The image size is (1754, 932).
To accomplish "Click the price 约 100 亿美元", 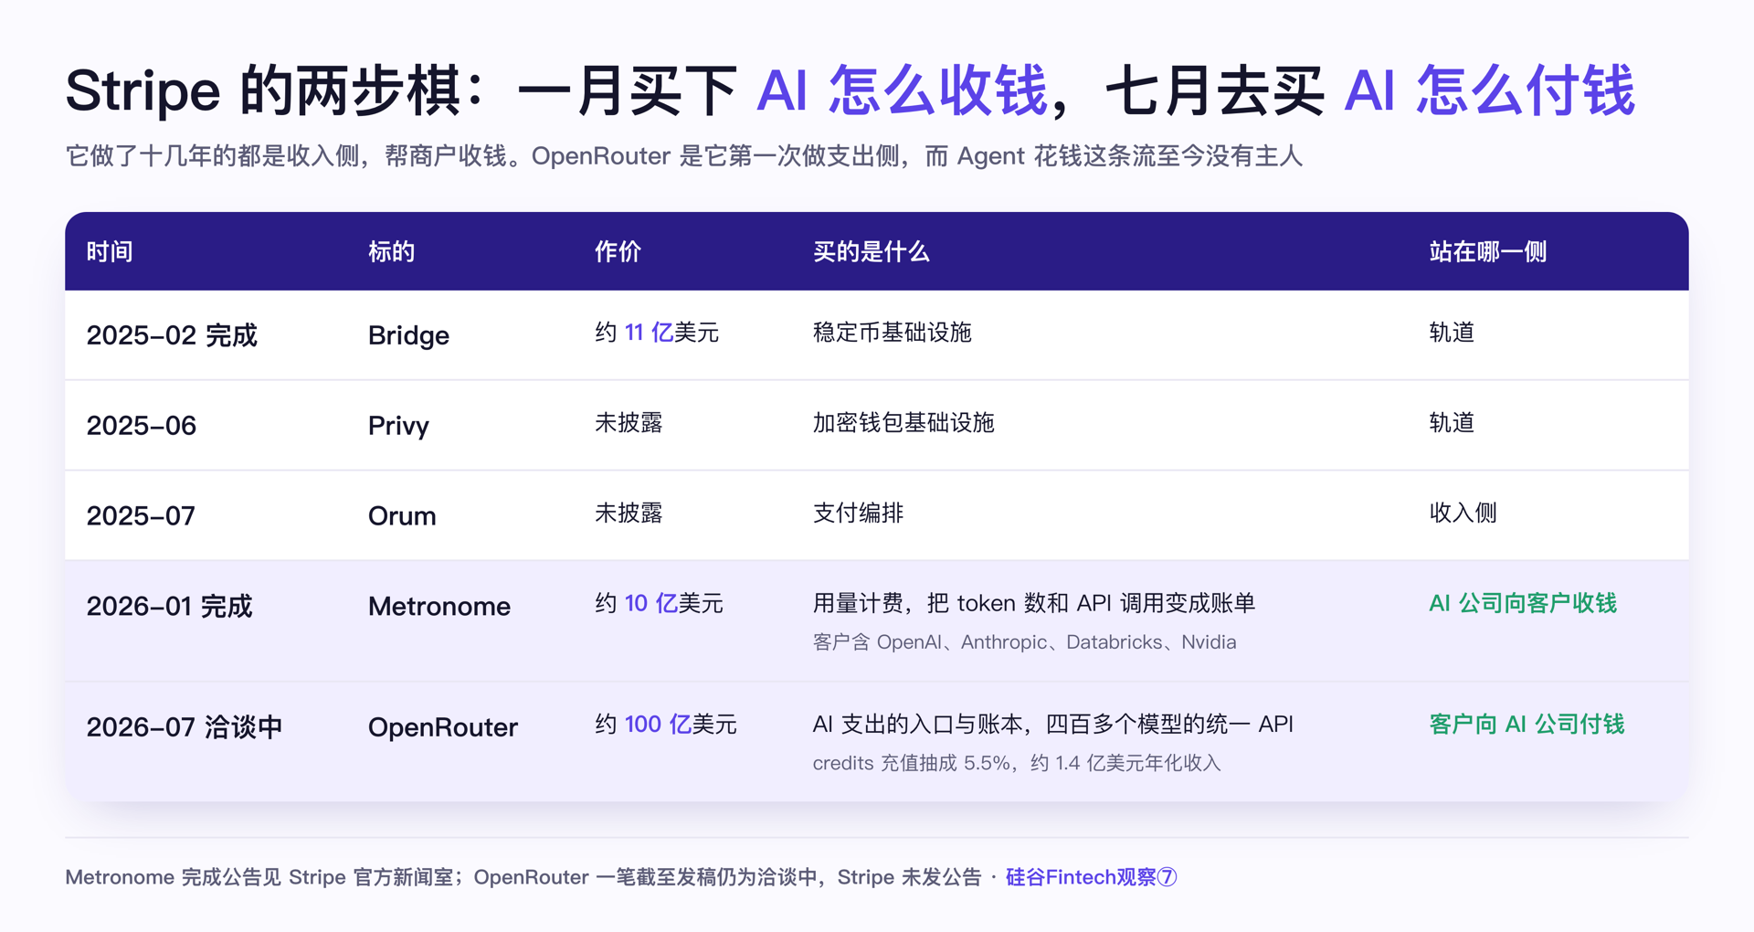I will (x=665, y=725).
